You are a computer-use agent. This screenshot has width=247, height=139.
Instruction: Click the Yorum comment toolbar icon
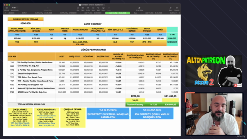(109, 8)
